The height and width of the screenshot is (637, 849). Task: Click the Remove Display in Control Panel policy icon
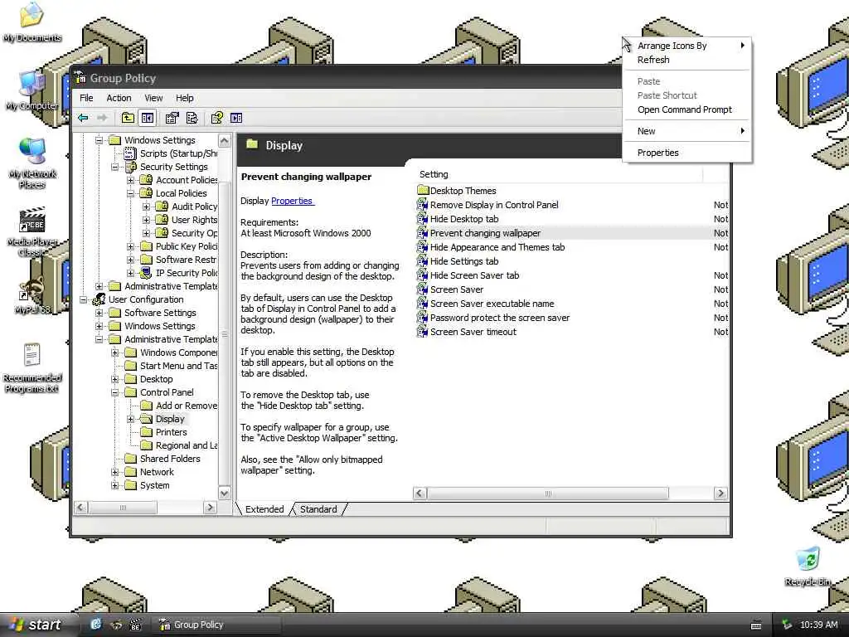coord(422,204)
